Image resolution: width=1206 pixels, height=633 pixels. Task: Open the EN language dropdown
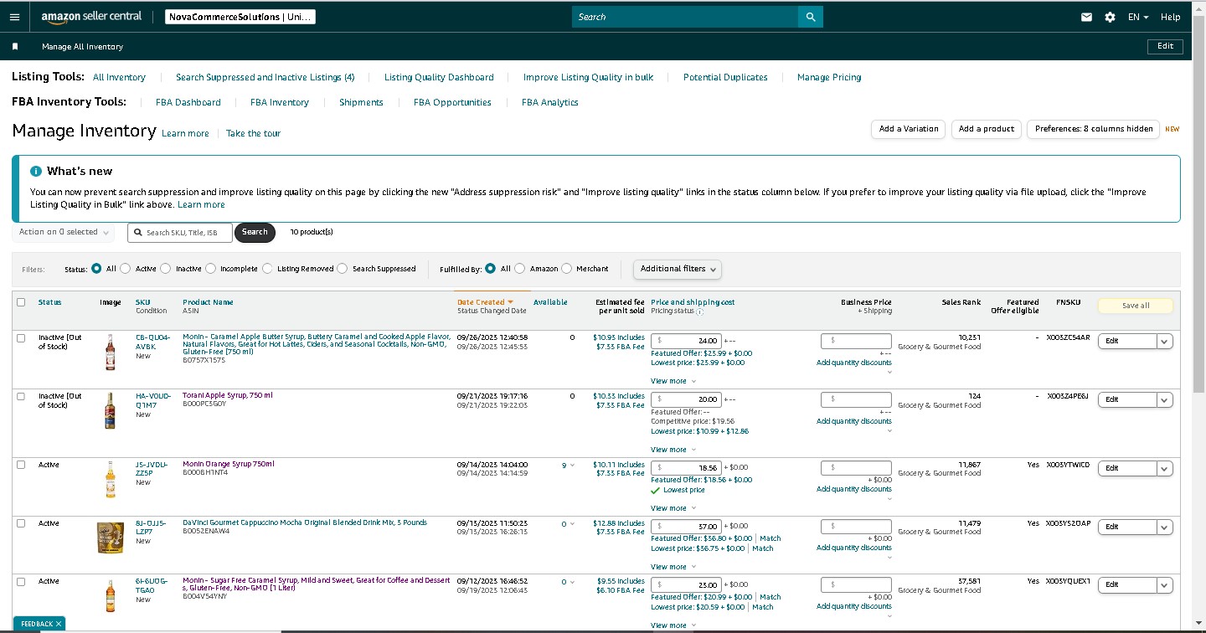click(1138, 17)
